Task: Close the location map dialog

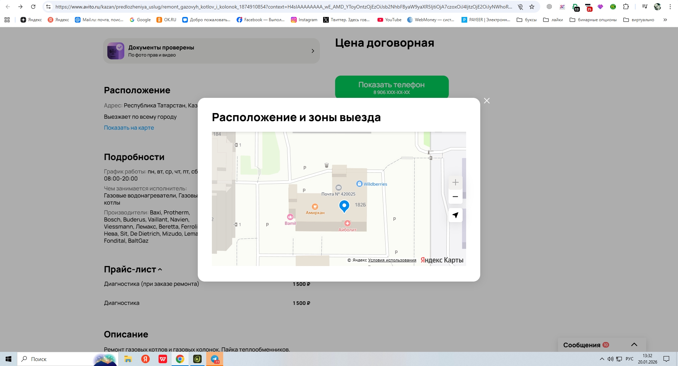Action: 487,101
